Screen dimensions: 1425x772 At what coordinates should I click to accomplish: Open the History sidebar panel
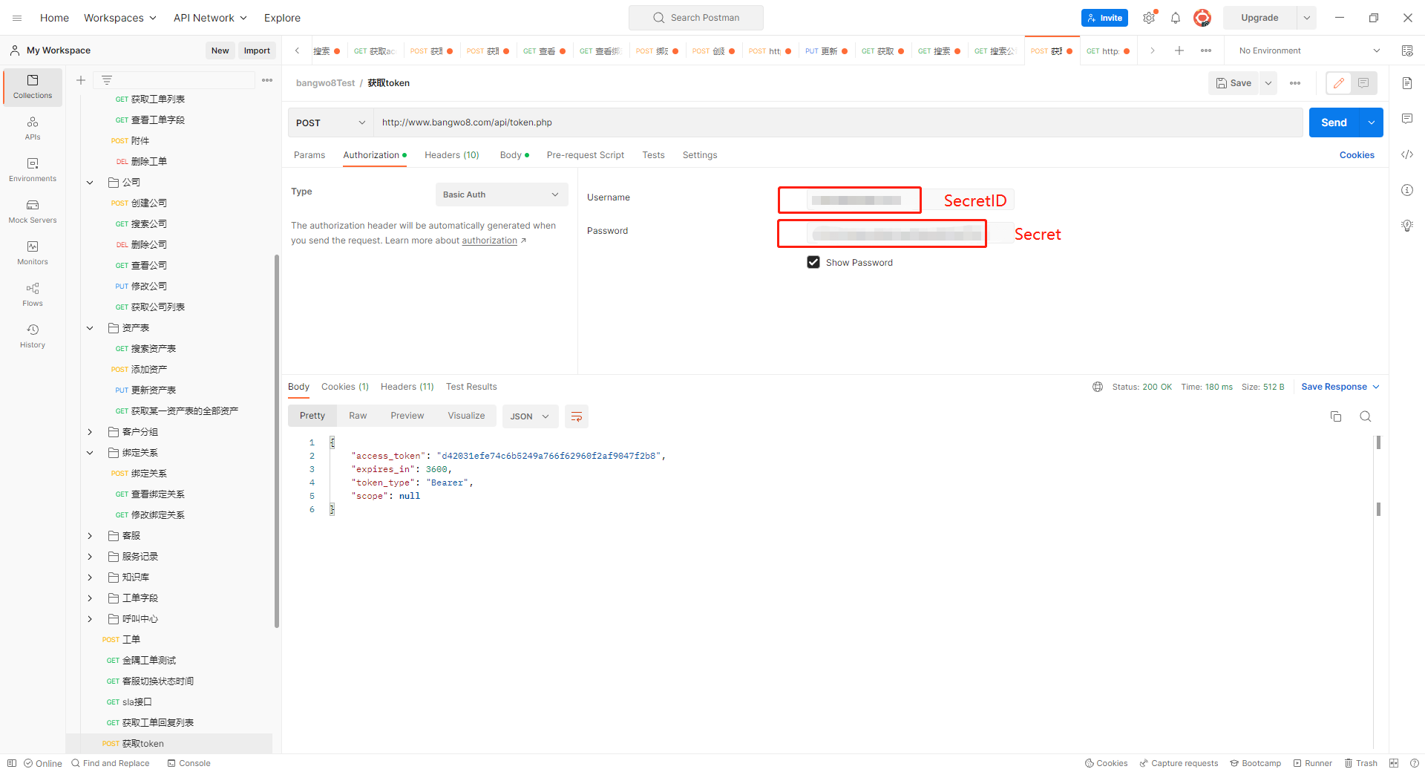point(33,336)
